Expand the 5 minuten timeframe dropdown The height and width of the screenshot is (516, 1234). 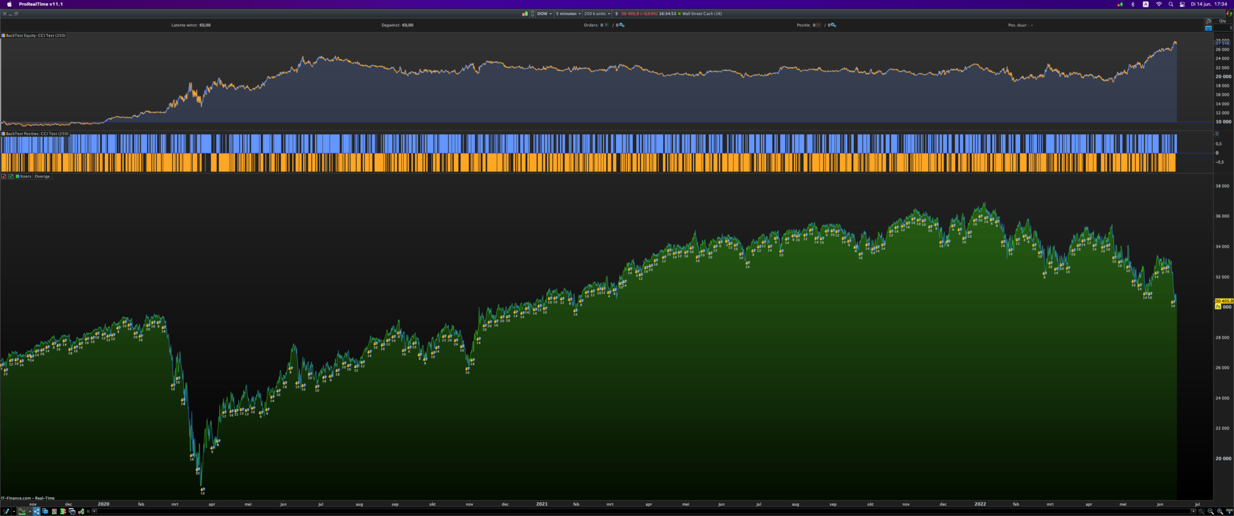click(568, 14)
